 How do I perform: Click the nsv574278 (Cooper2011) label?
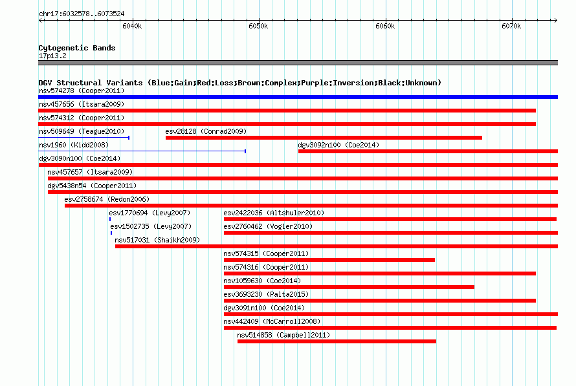[82, 91]
